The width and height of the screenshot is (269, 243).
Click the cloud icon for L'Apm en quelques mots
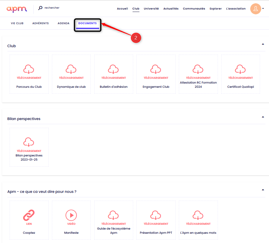[x=198, y=215]
